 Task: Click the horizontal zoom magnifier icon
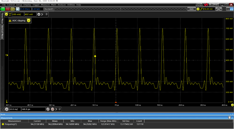pos(48,109)
